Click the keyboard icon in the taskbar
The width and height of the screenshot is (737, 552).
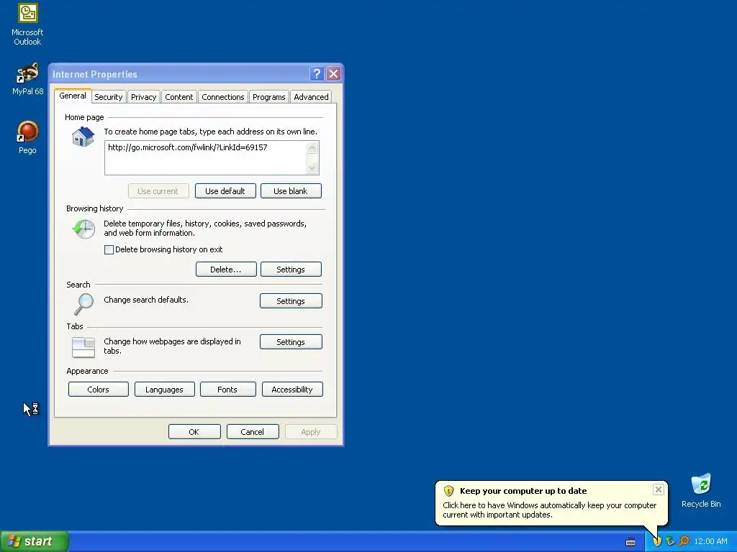tap(630, 542)
